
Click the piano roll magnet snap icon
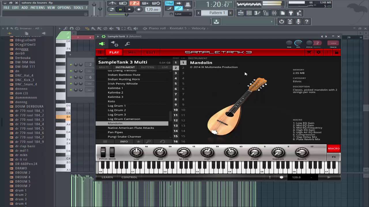tap(71, 28)
